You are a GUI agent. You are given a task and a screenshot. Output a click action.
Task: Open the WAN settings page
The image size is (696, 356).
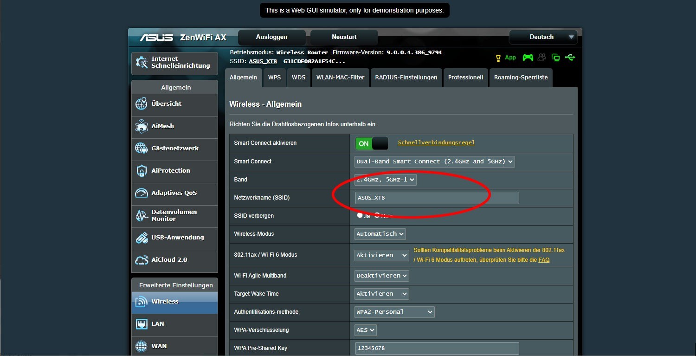[x=174, y=346]
